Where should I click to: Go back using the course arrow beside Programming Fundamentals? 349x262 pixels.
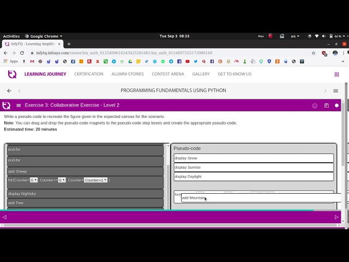pyautogui.click(x=9, y=91)
